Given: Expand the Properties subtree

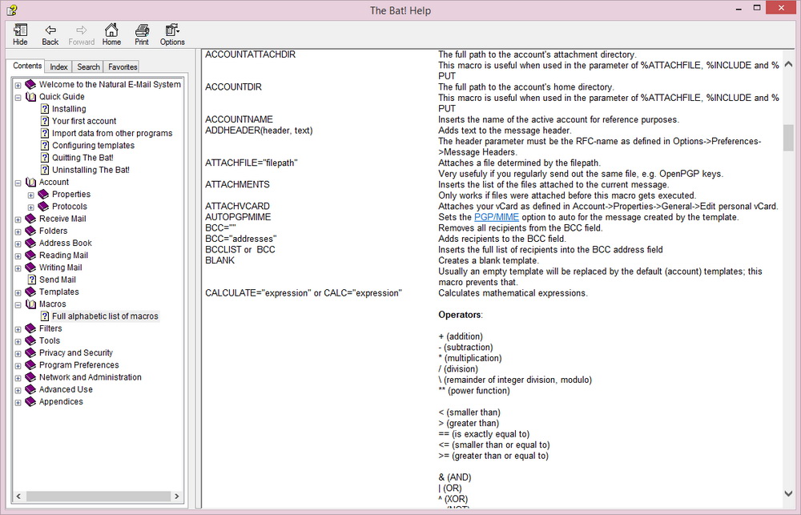Looking at the screenshot, I should point(30,195).
